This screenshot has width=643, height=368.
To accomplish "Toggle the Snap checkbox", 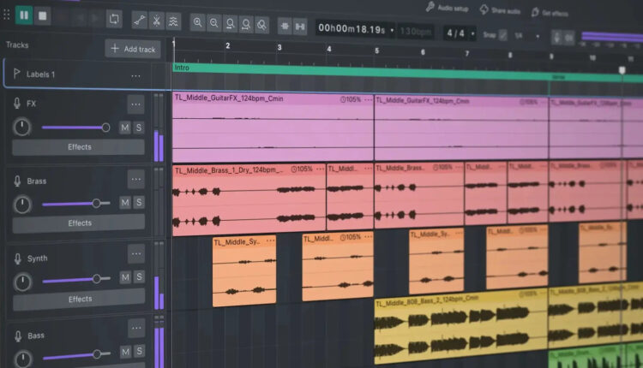I will (502, 35).
